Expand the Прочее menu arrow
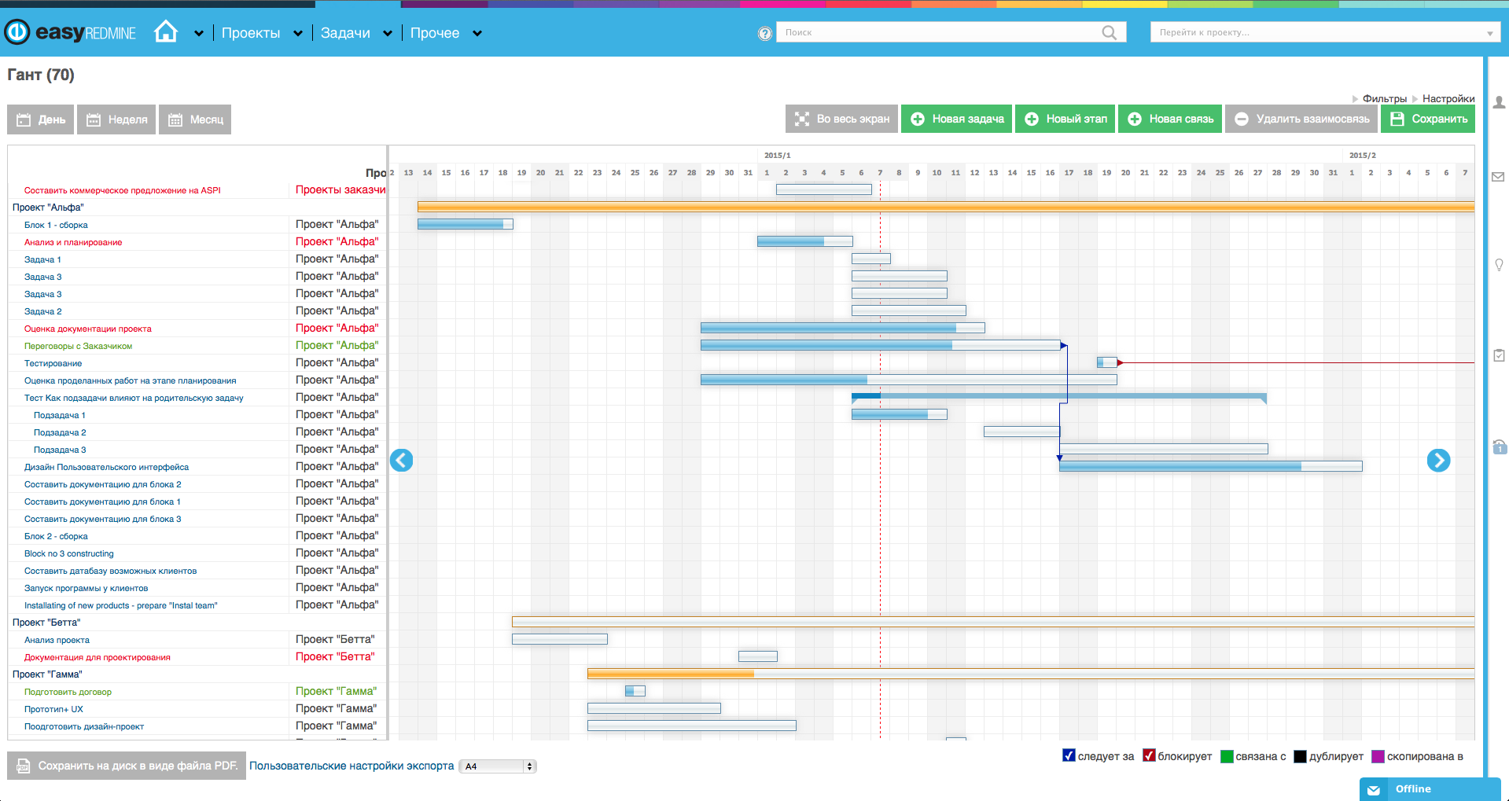Image resolution: width=1509 pixels, height=801 pixels. tap(477, 34)
